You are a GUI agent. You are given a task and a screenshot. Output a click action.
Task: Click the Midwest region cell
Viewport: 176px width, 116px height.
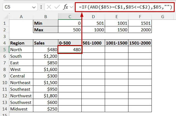pyautogui.click(x=21, y=109)
